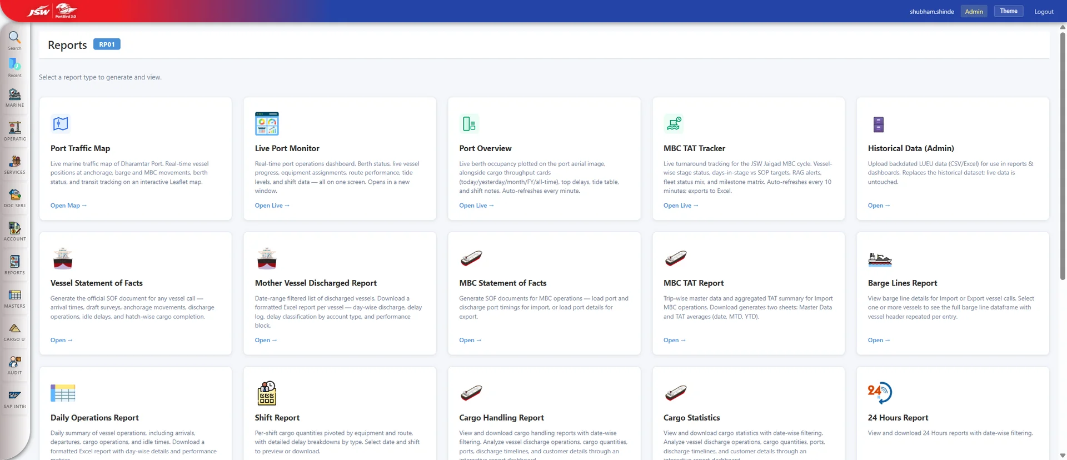Open link on Vessel Statement of Facts
1067x460 pixels.
pyautogui.click(x=62, y=340)
